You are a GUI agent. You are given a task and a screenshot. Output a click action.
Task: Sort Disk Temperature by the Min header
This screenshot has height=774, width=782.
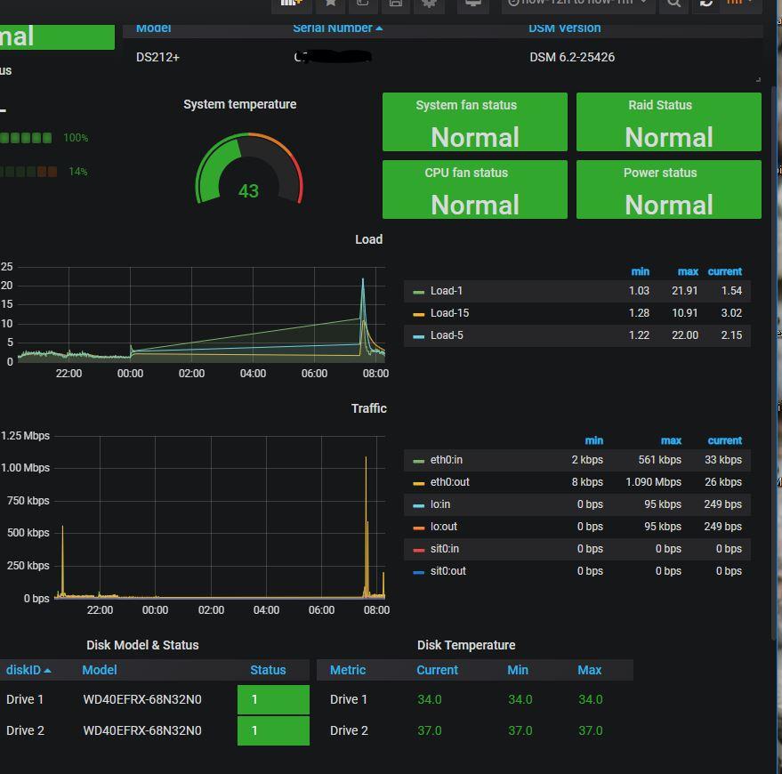[x=518, y=670]
